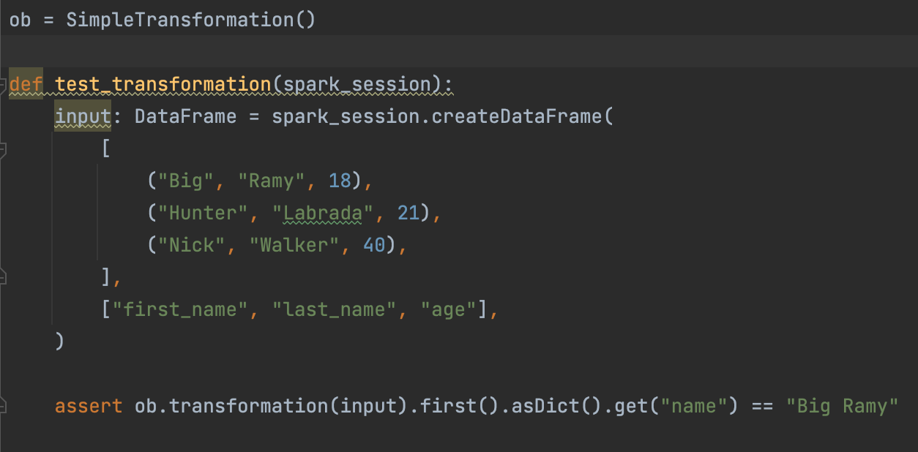Place the cursor on the test_transformation function name

click(x=163, y=85)
